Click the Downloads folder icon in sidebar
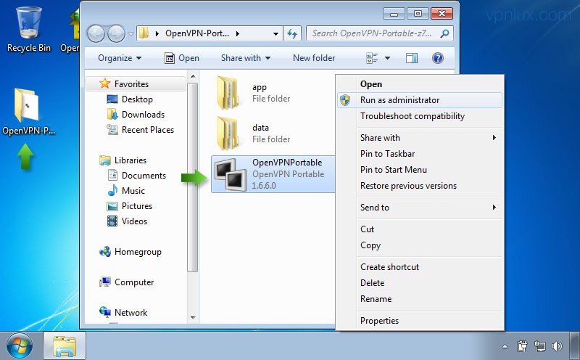This screenshot has height=360, width=580. click(x=112, y=115)
